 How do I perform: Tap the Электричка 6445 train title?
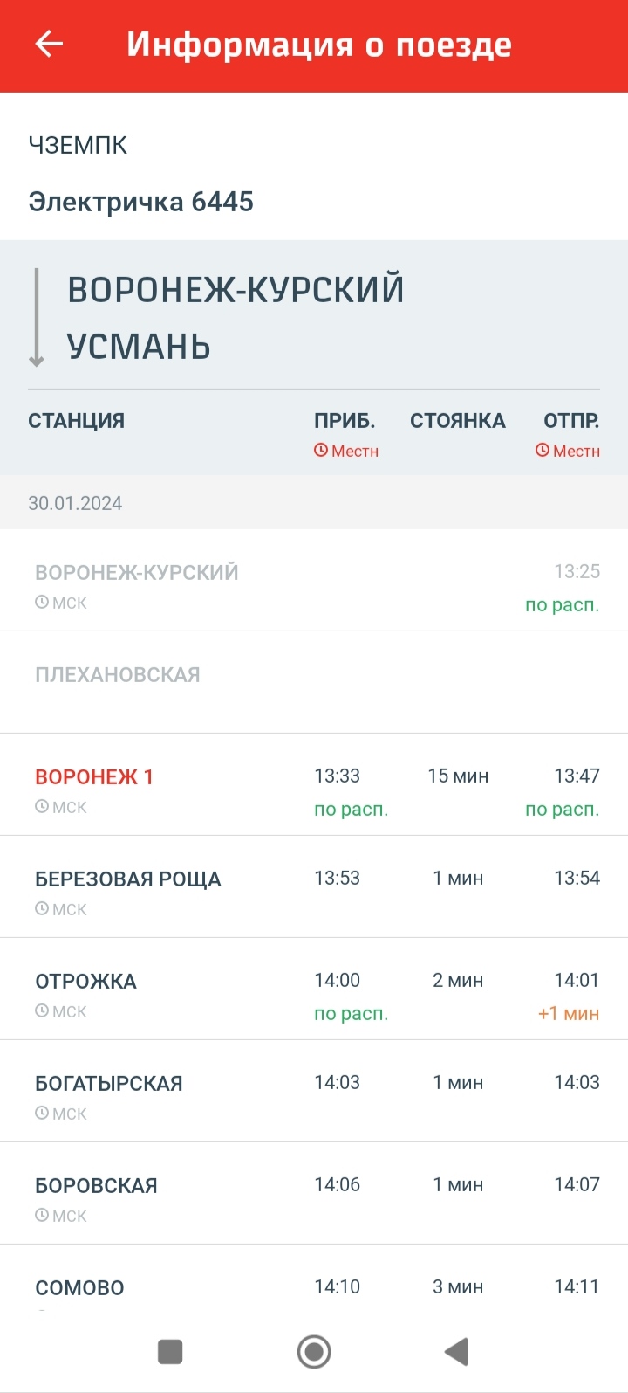[141, 202]
